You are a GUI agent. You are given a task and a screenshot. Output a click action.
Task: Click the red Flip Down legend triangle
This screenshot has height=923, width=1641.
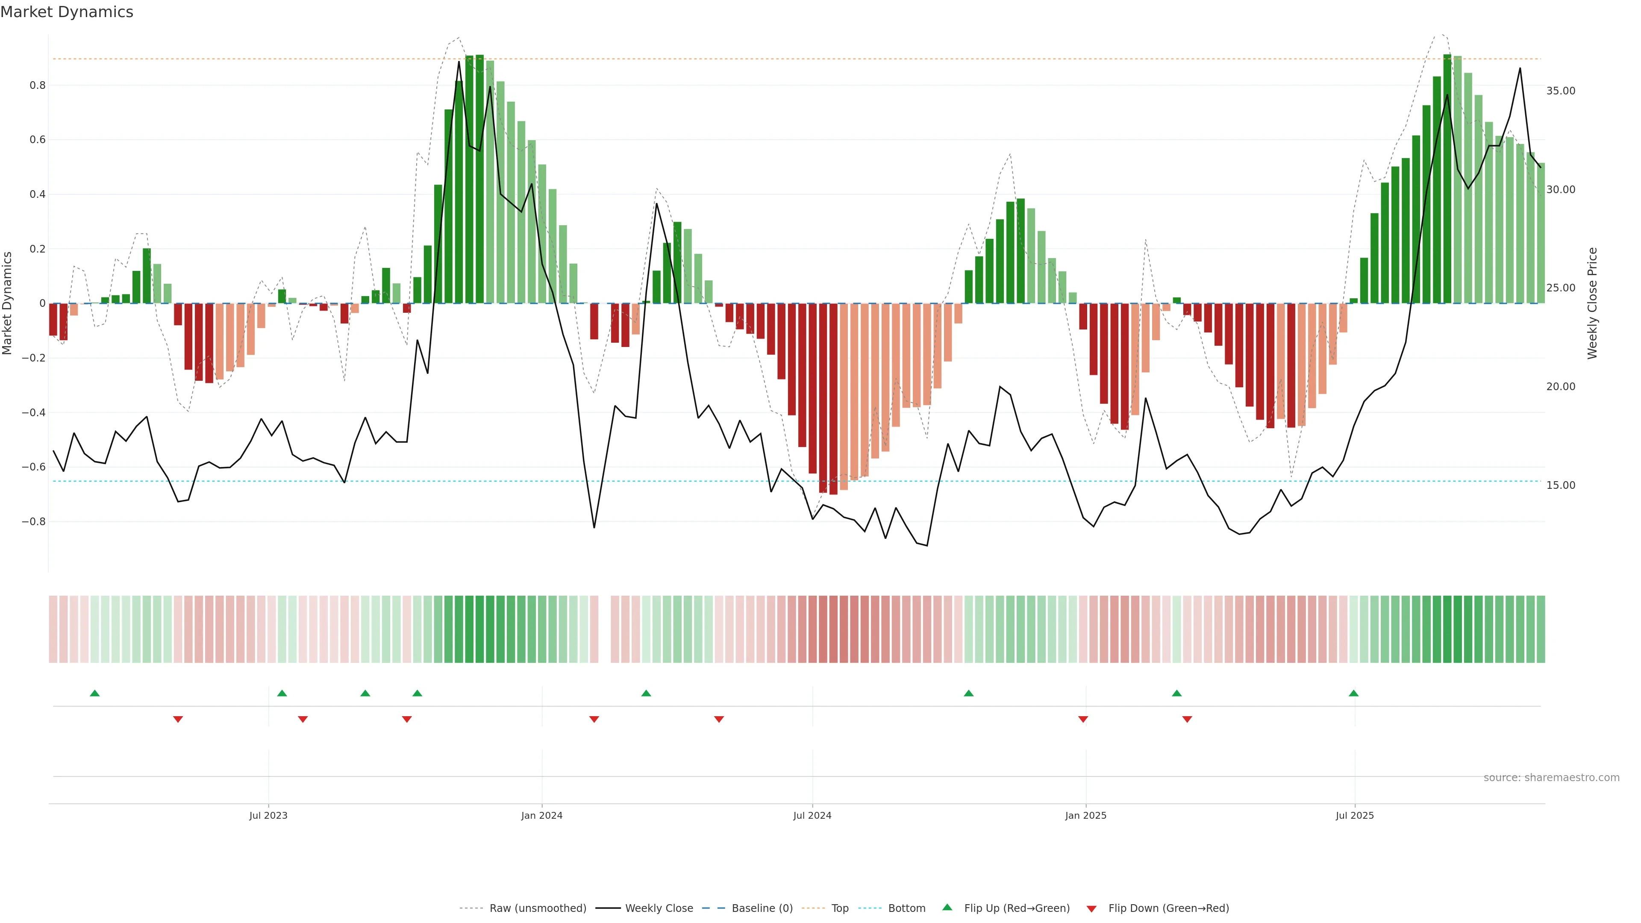1091,908
